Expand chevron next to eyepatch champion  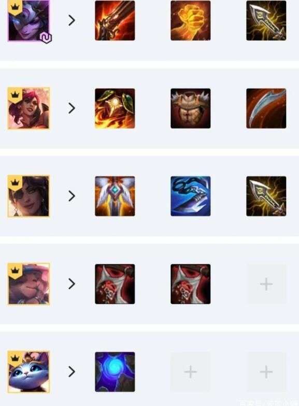[x=72, y=196]
